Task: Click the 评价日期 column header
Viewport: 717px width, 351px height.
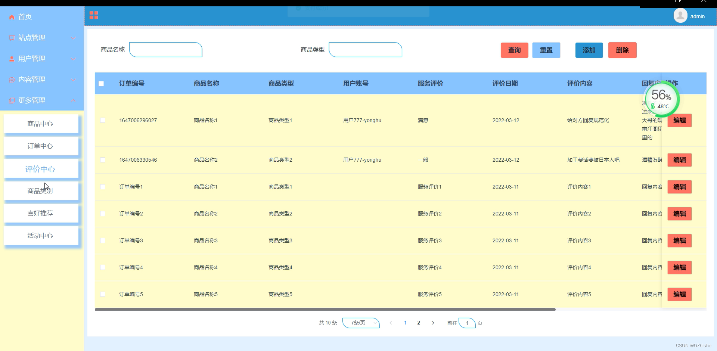Action: point(505,84)
